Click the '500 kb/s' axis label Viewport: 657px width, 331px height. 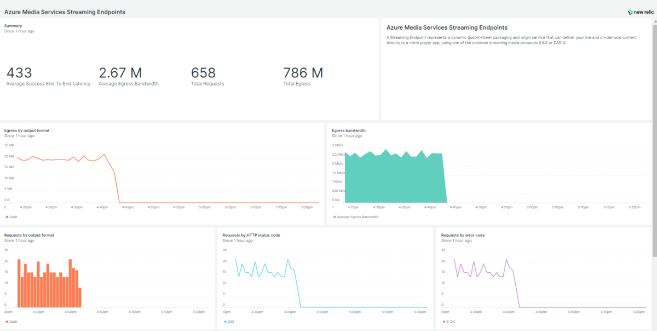(338, 191)
